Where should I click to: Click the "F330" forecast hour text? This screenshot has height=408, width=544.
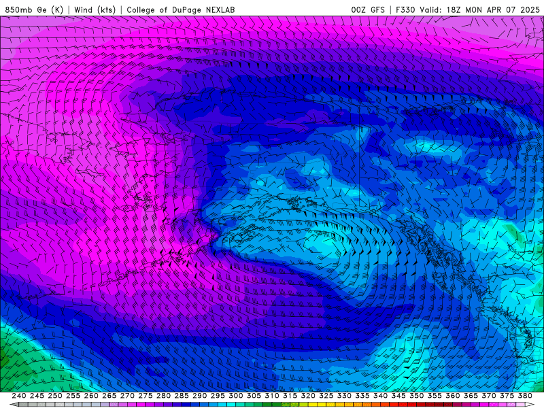[405, 10]
